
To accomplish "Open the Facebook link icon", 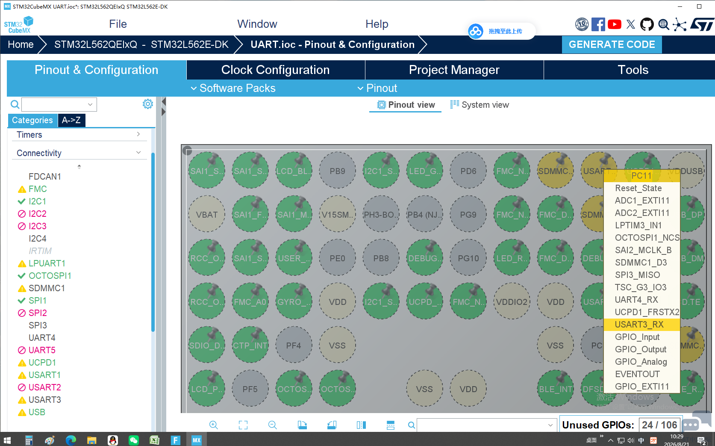I will 598,24.
